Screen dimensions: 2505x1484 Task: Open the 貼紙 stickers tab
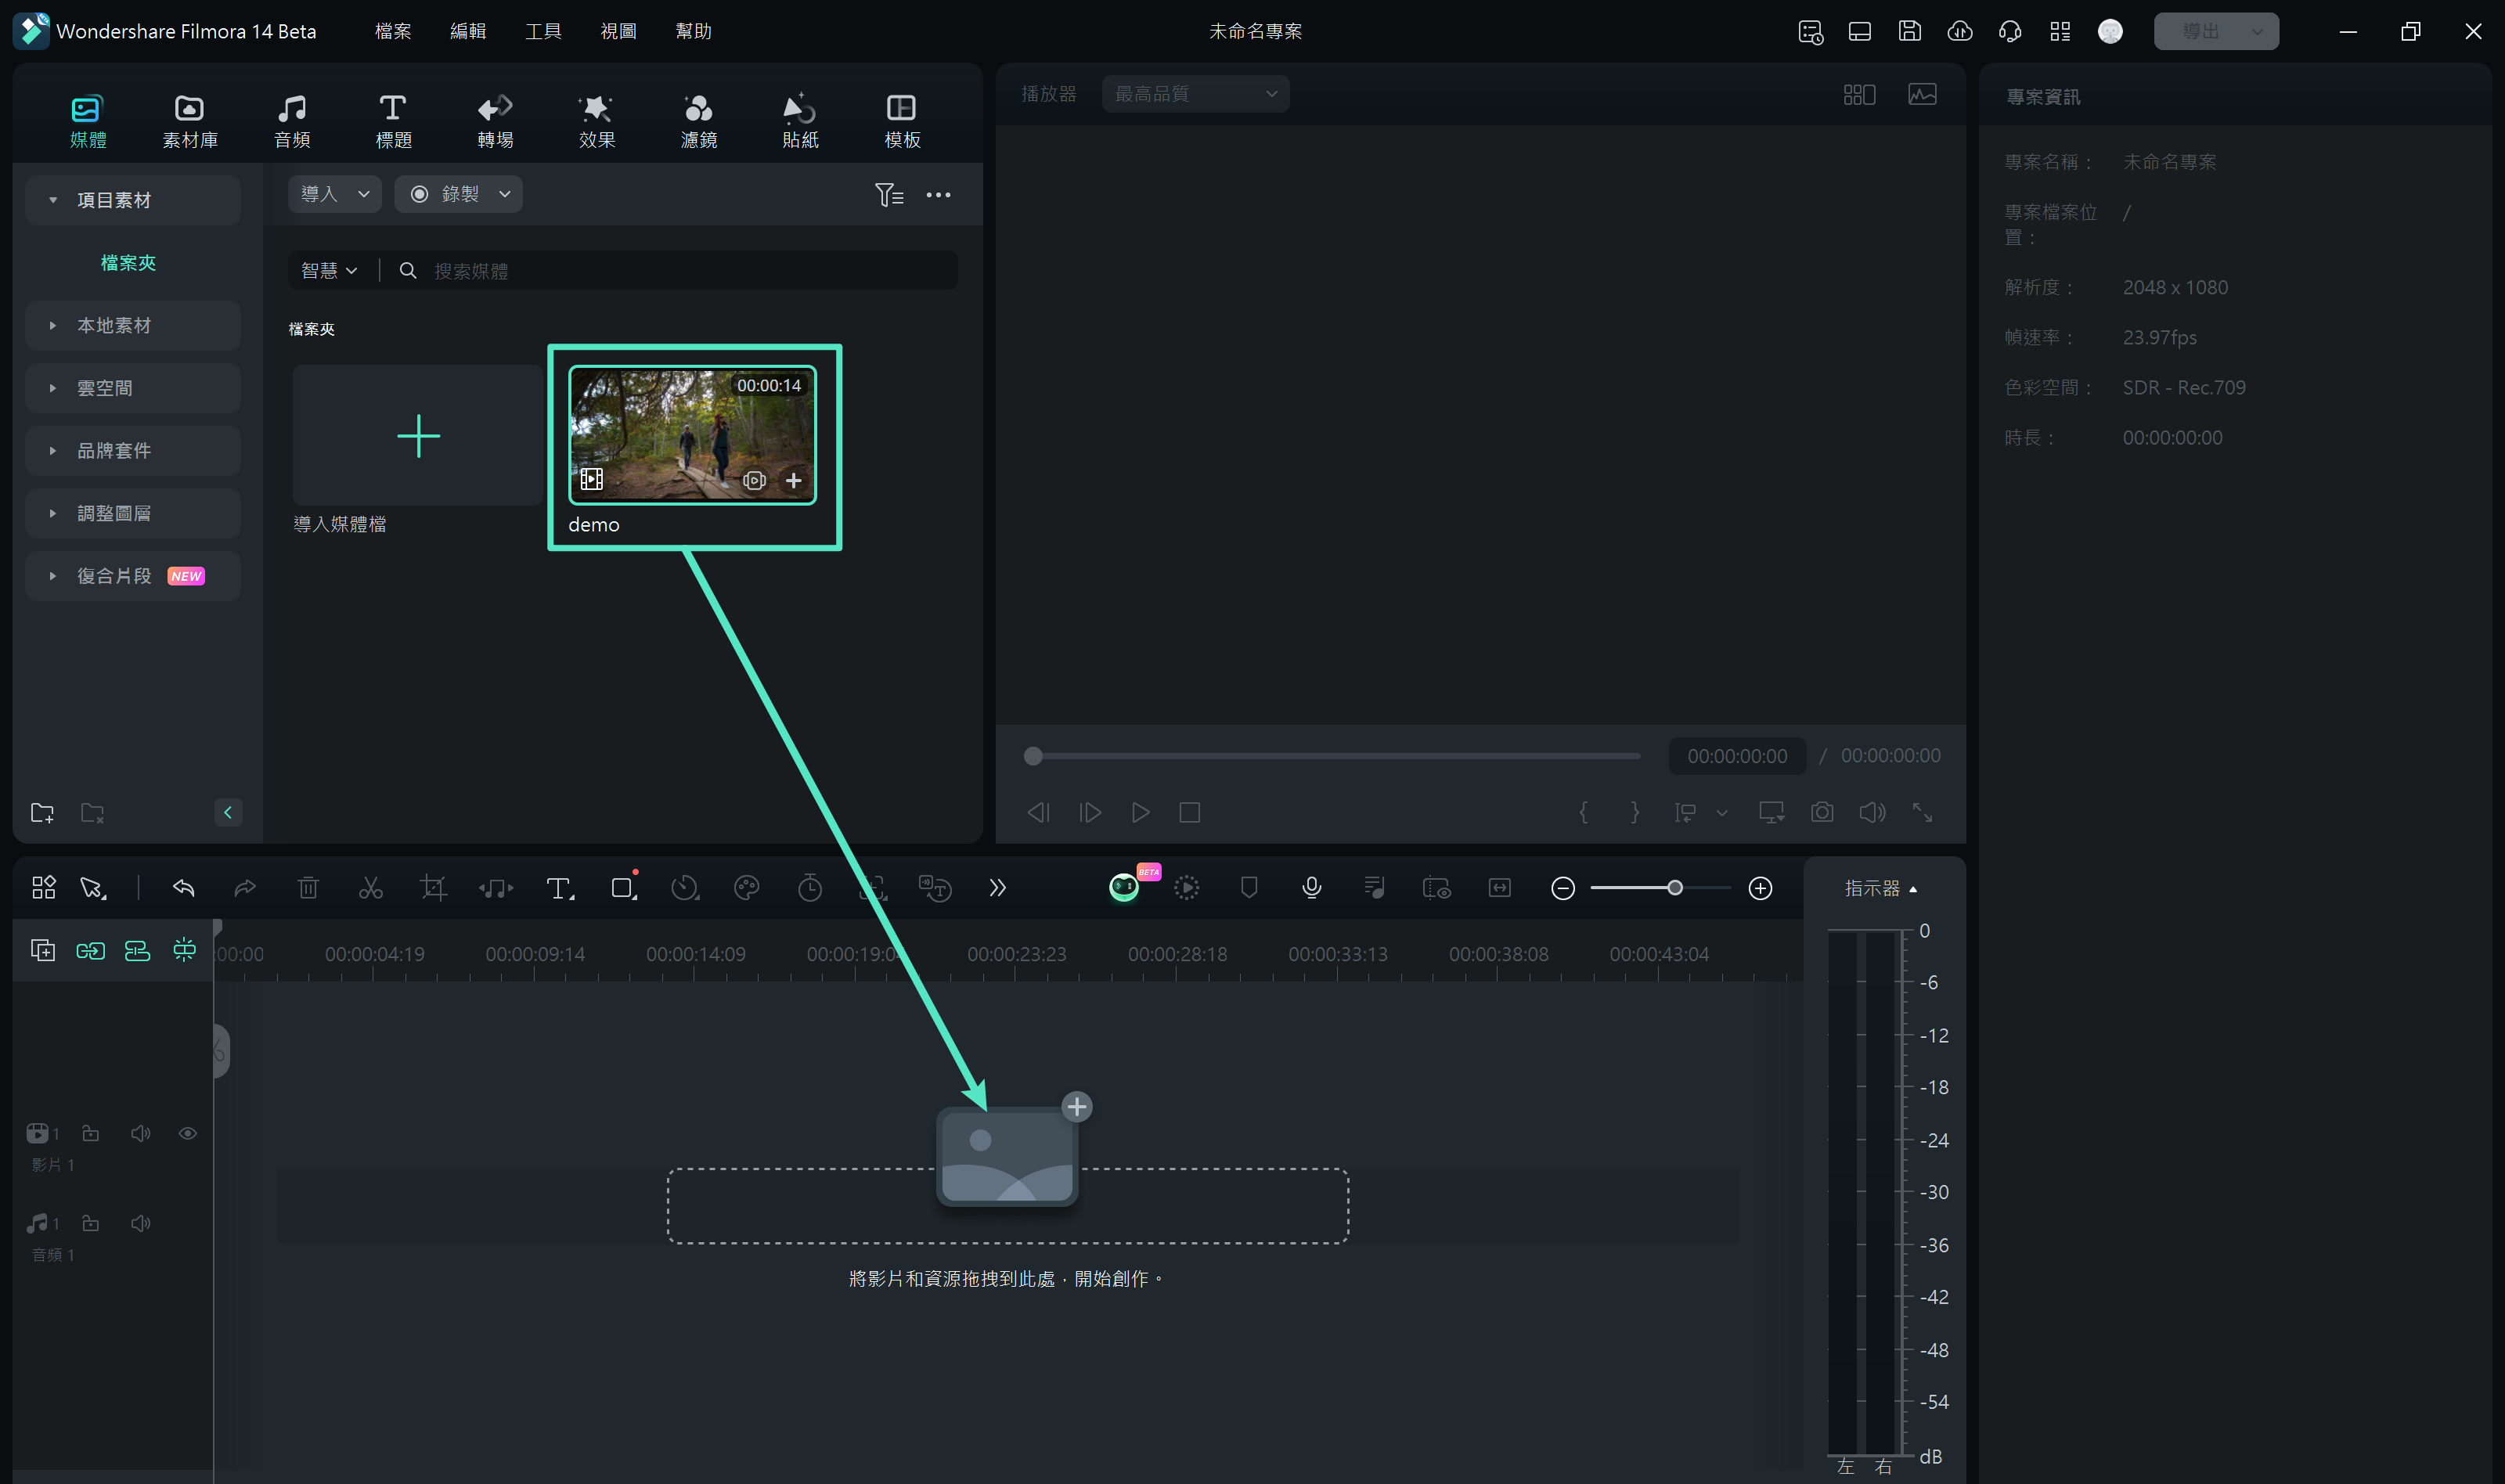pos(800,121)
